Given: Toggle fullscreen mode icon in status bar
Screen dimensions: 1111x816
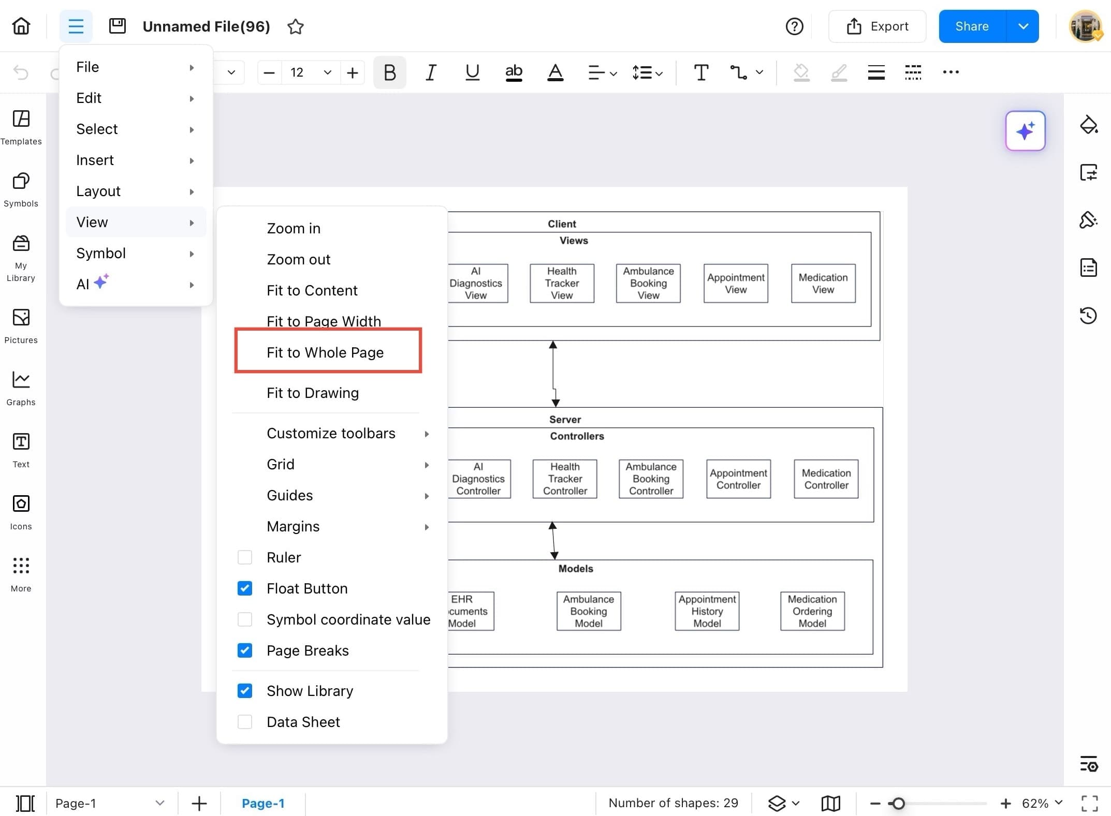Looking at the screenshot, I should pyautogui.click(x=1089, y=803).
